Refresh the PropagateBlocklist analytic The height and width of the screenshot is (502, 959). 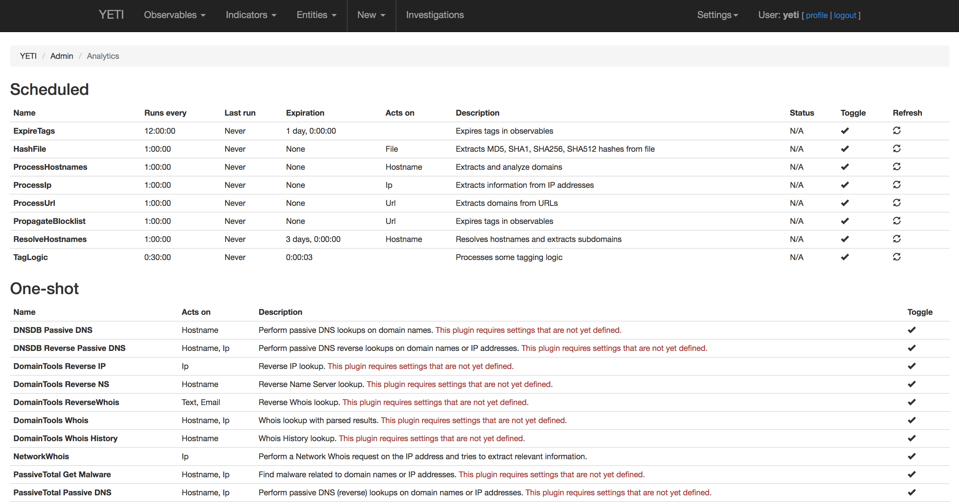[897, 221]
